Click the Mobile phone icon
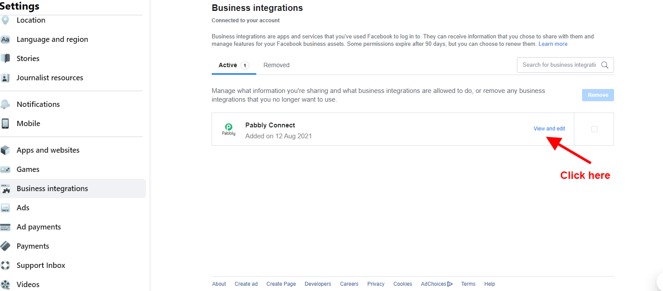 5,123
